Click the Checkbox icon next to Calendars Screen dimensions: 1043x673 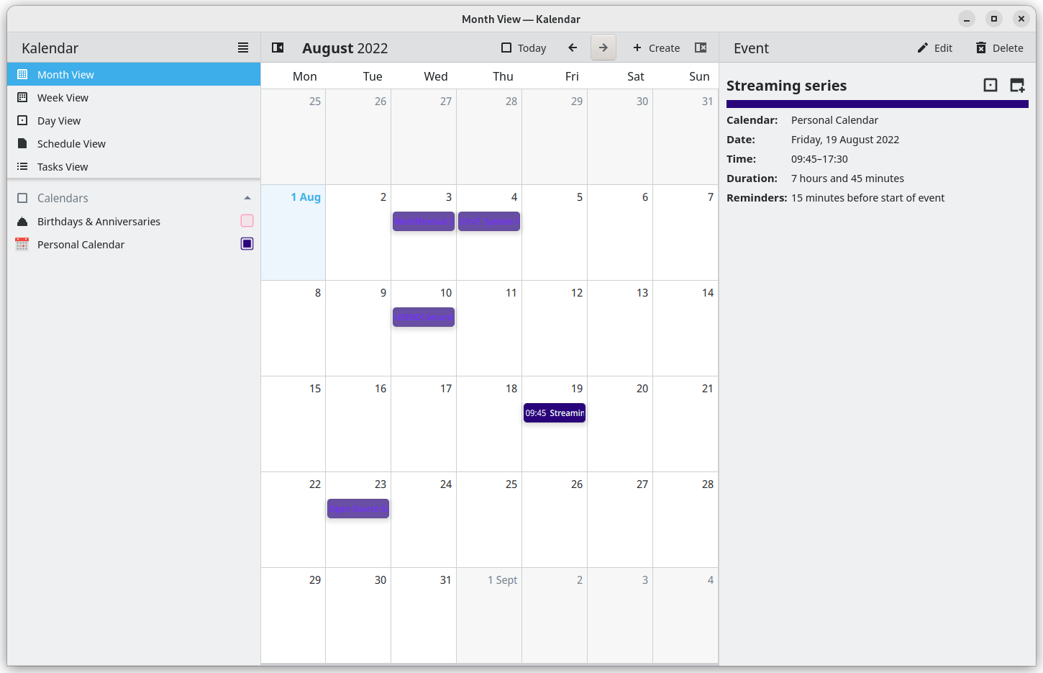click(x=22, y=198)
